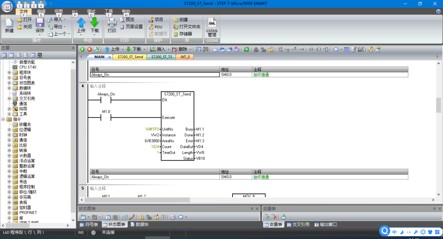Screen dimensions: 443x239
Task: Click the Compile check icon in editor toolbar
Action: (x=97, y=49)
